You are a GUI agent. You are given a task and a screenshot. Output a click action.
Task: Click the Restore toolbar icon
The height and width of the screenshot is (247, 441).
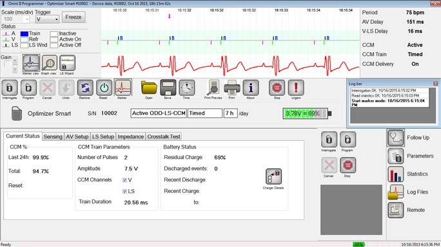[85, 88]
